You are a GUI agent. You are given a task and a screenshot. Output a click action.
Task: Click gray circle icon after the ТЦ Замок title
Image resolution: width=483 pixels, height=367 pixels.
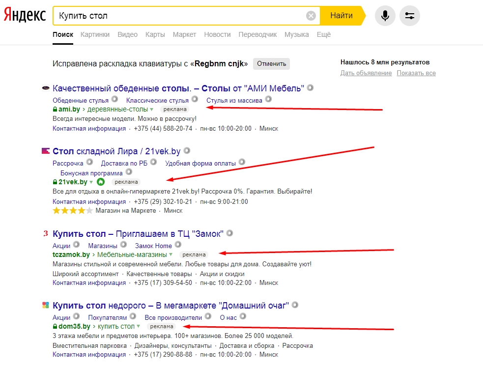pos(229,233)
